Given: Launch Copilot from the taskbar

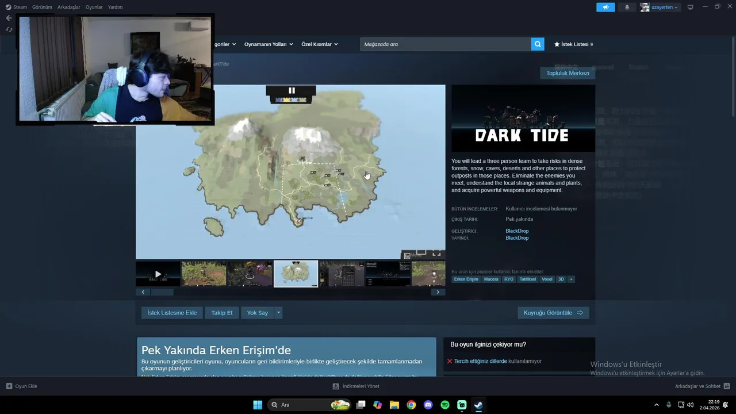Looking at the screenshot, I should pos(378,405).
